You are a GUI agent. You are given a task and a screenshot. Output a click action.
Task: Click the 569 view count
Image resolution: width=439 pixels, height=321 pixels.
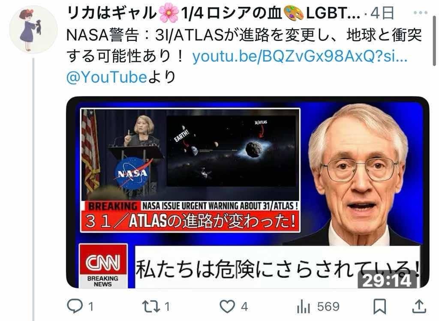[x=328, y=307]
